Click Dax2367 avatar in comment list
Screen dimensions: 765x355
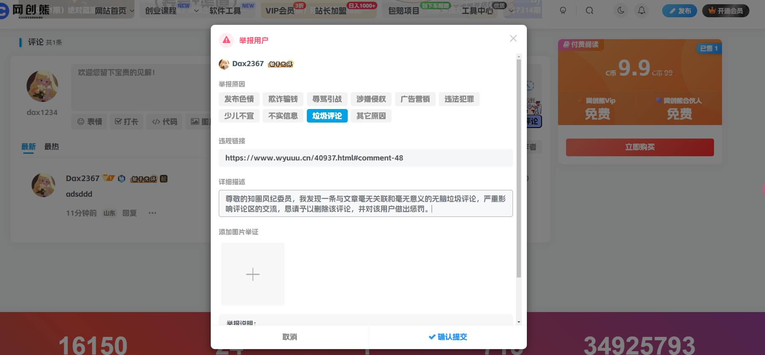pyautogui.click(x=43, y=185)
